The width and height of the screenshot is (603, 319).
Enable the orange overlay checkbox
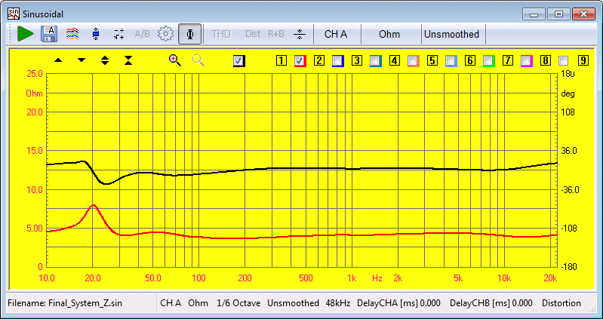413,61
